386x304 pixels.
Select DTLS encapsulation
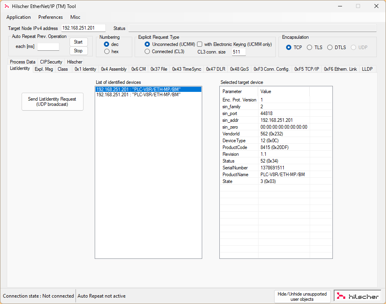(330, 48)
